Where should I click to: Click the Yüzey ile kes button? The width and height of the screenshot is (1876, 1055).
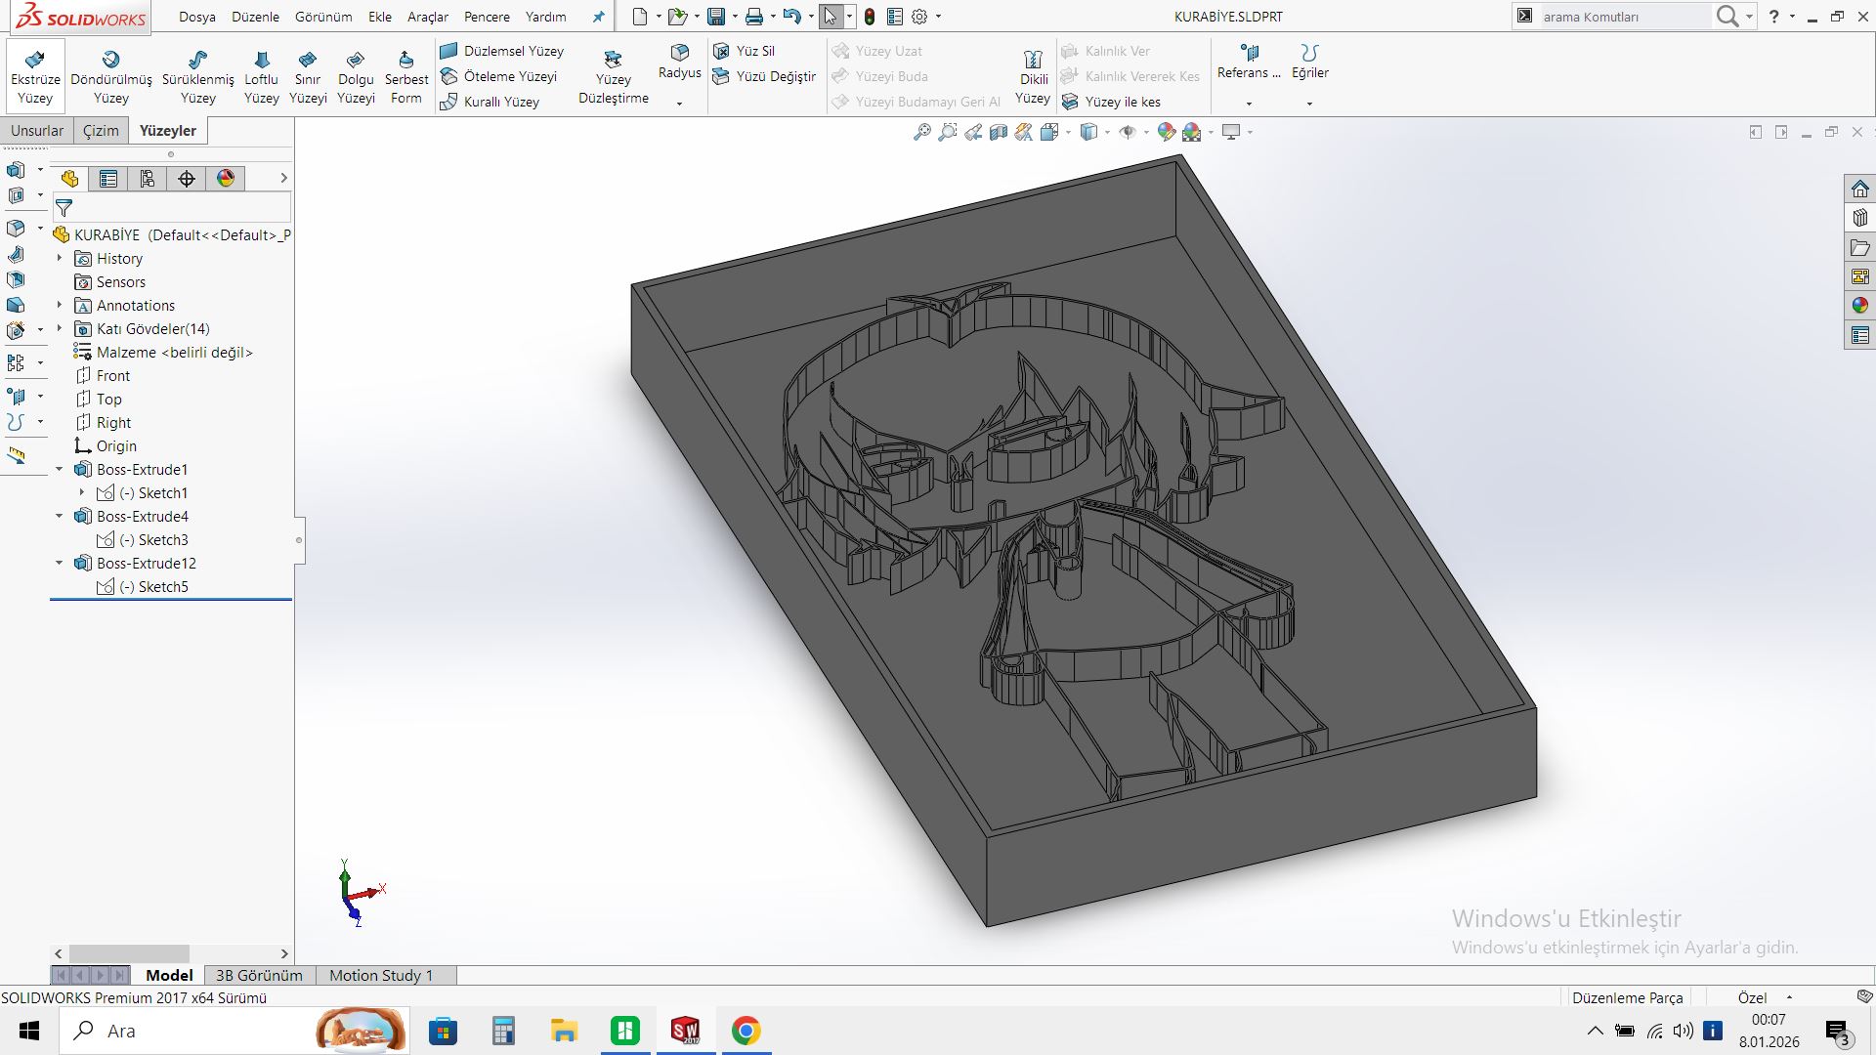[1122, 102]
